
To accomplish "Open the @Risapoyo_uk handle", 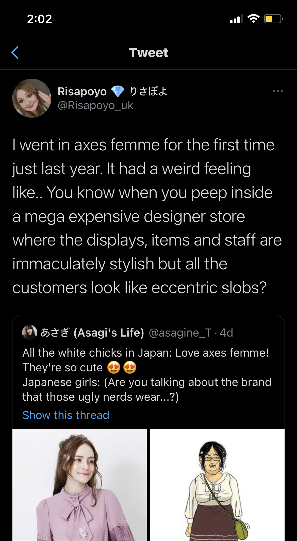I will click(x=95, y=105).
